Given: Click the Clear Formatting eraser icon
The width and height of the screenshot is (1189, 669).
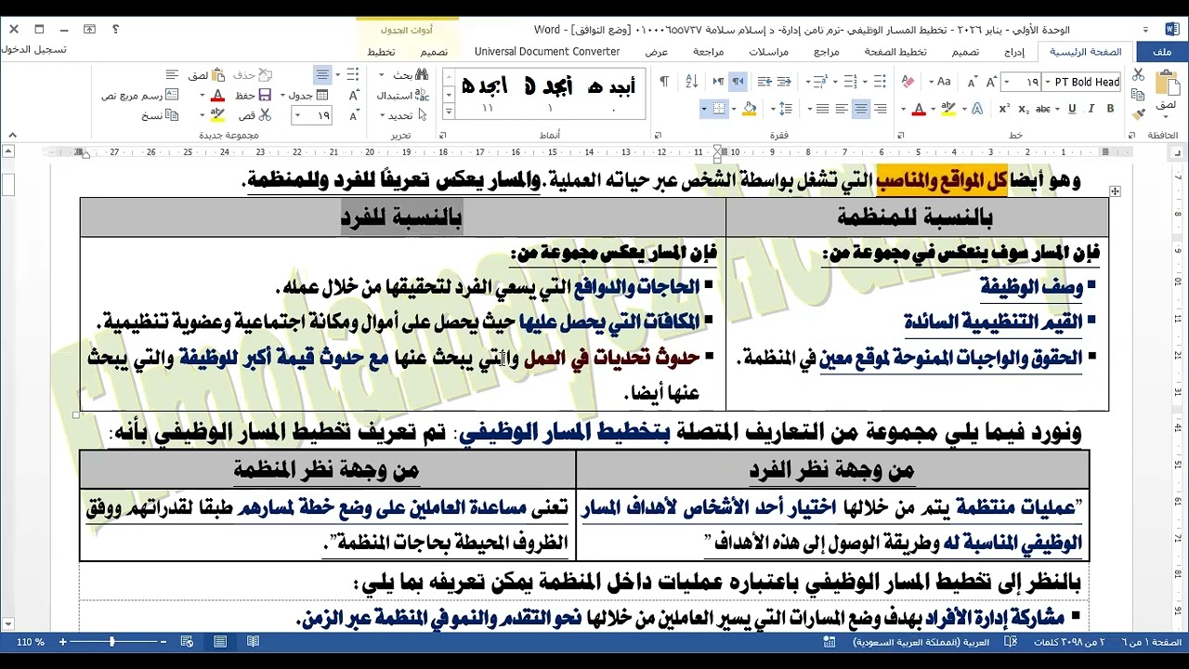Looking at the screenshot, I should click(x=908, y=82).
